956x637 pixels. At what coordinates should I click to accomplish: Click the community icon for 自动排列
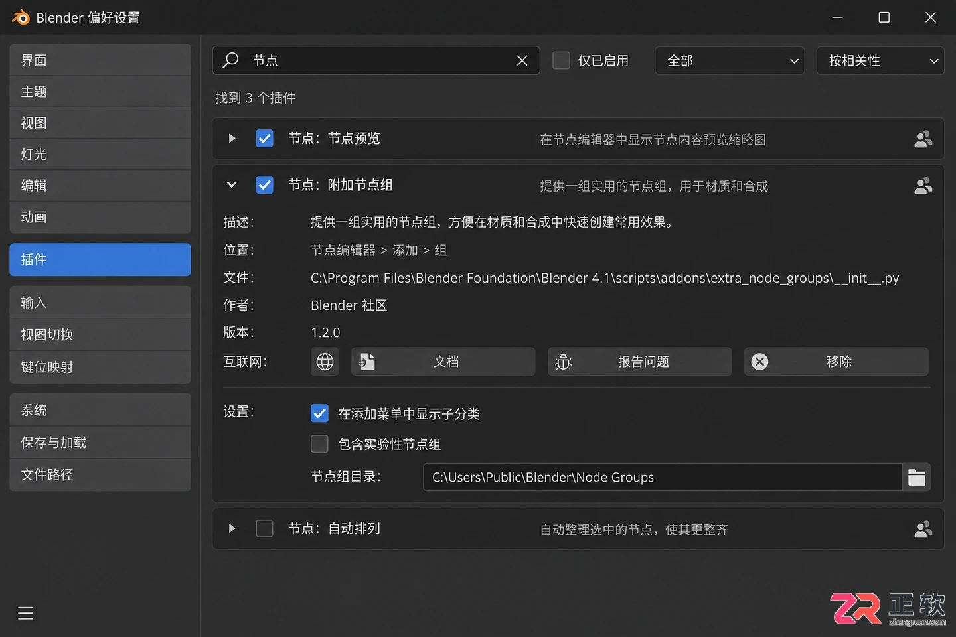(x=923, y=530)
